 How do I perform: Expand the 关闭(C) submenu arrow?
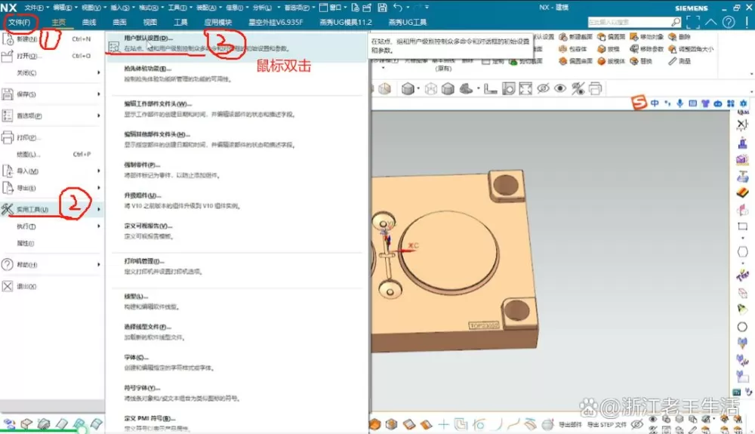99,72
